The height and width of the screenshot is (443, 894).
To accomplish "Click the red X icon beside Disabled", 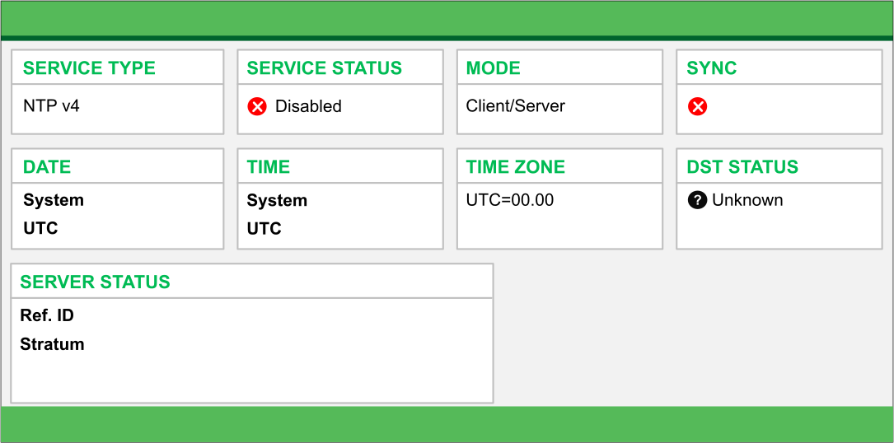I will click(x=258, y=106).
